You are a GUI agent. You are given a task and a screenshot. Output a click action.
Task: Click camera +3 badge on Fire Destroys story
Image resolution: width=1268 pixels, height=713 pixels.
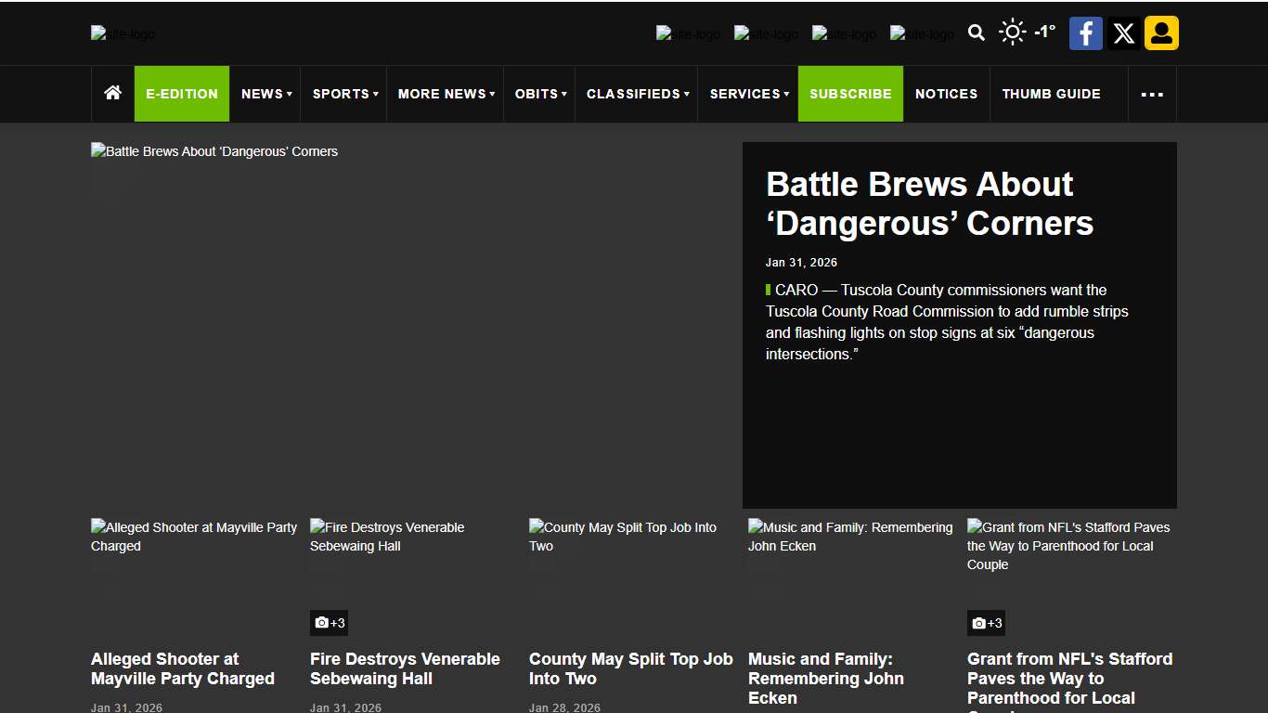(330, 623)
